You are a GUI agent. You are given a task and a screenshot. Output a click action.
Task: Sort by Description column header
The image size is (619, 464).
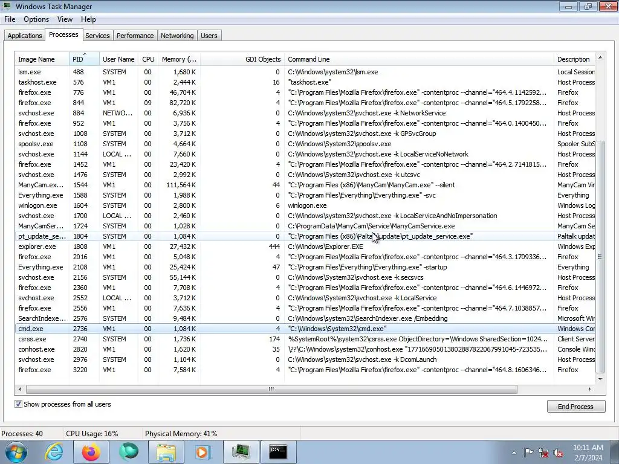[x=574, y=59]
